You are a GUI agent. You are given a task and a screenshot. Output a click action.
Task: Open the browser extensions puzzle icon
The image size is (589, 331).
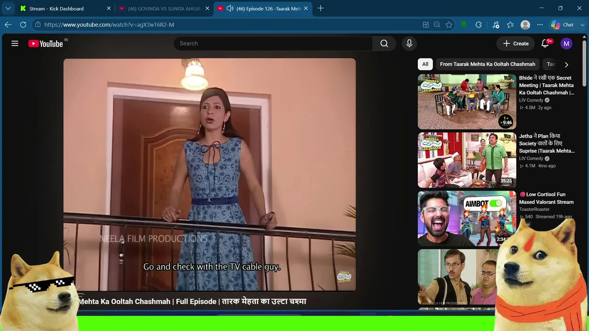pyautogui.click(x=479, y=25)
